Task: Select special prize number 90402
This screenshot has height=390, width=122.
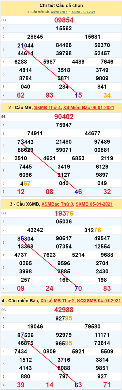Action: 64,117
